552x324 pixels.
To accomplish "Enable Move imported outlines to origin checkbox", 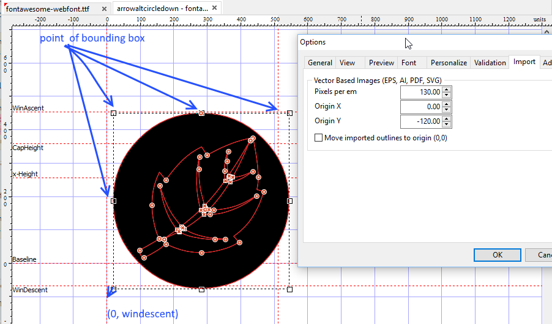I will click(319, 138).
